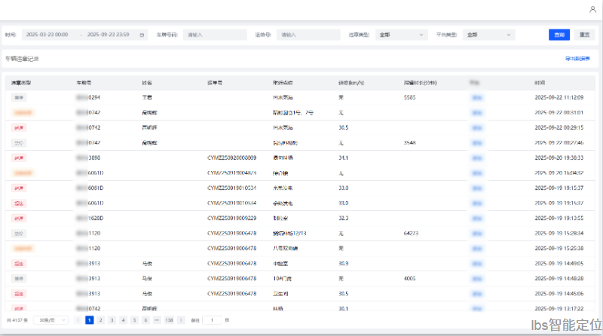Viewport: 603px width, 336px height.
Task: Select stay duration value 4005
Action: (409, 279)
